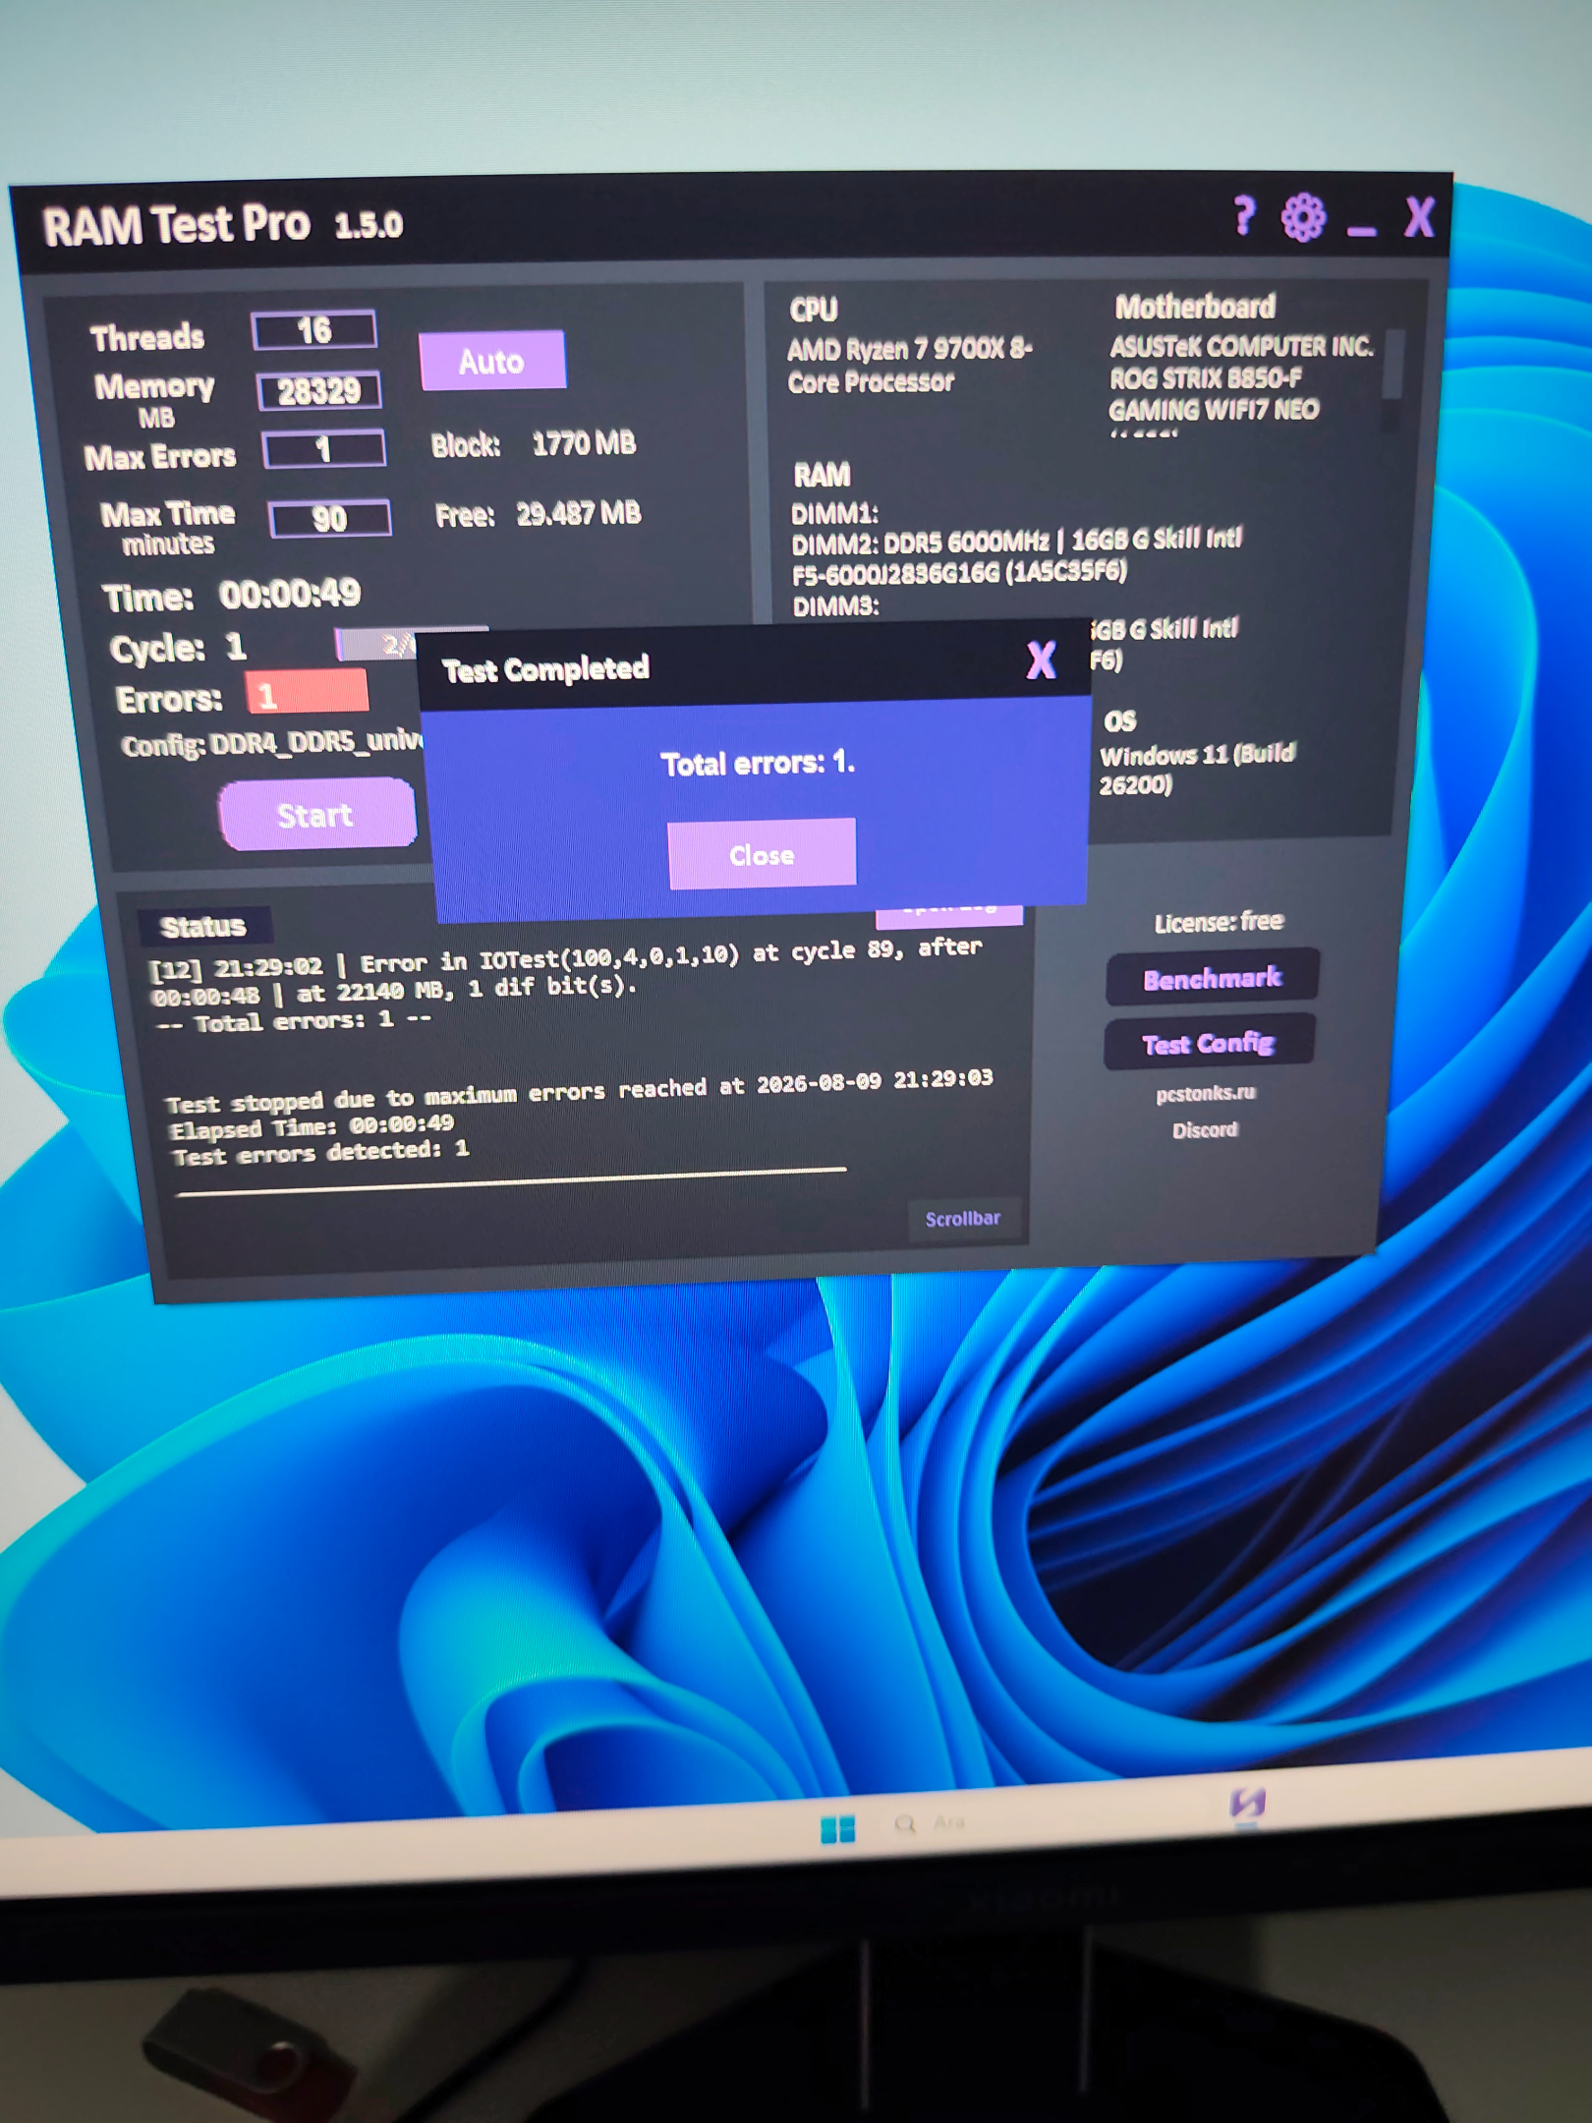Click the 'Config: DDR4_DDR5' text
This screenshot has height=2123, width=1592.
click(272, 743)
